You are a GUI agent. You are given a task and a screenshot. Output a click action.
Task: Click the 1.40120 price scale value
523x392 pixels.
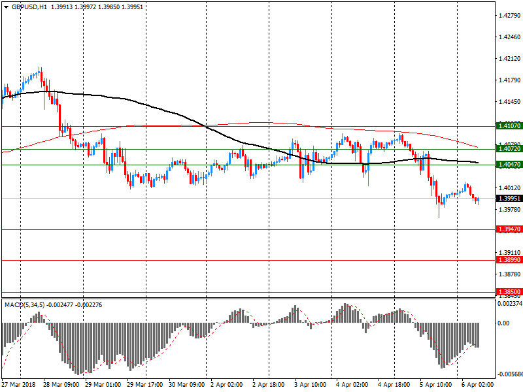510,188
